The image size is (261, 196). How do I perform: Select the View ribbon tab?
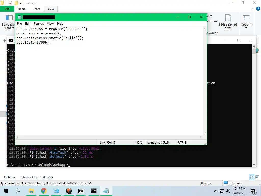click(x=51, y=9)
